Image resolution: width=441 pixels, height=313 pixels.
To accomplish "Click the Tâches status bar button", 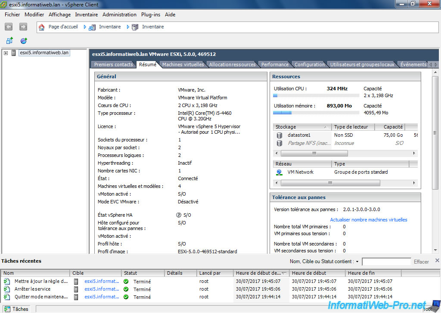I will [x=17, y=309].
